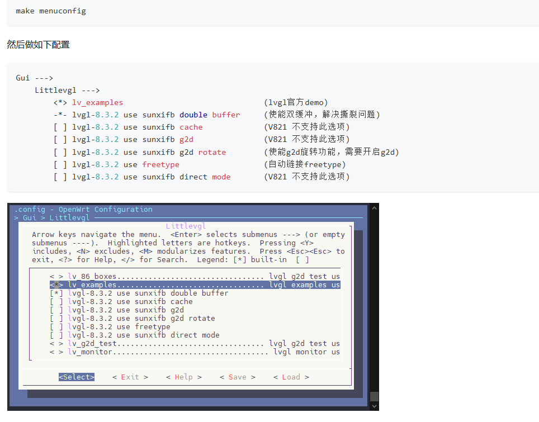This screenshot has height=422, width=539.
Task: Click the red 'lv_examples' text in the code block
Action: (97, 103)
